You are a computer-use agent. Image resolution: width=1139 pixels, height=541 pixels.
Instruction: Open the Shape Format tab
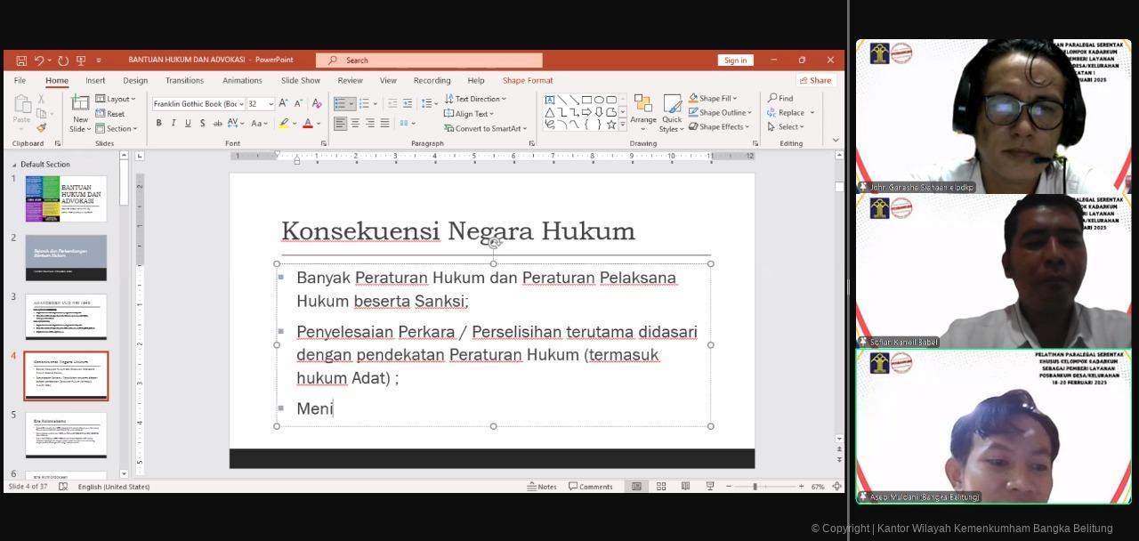(x=527, y=80)
